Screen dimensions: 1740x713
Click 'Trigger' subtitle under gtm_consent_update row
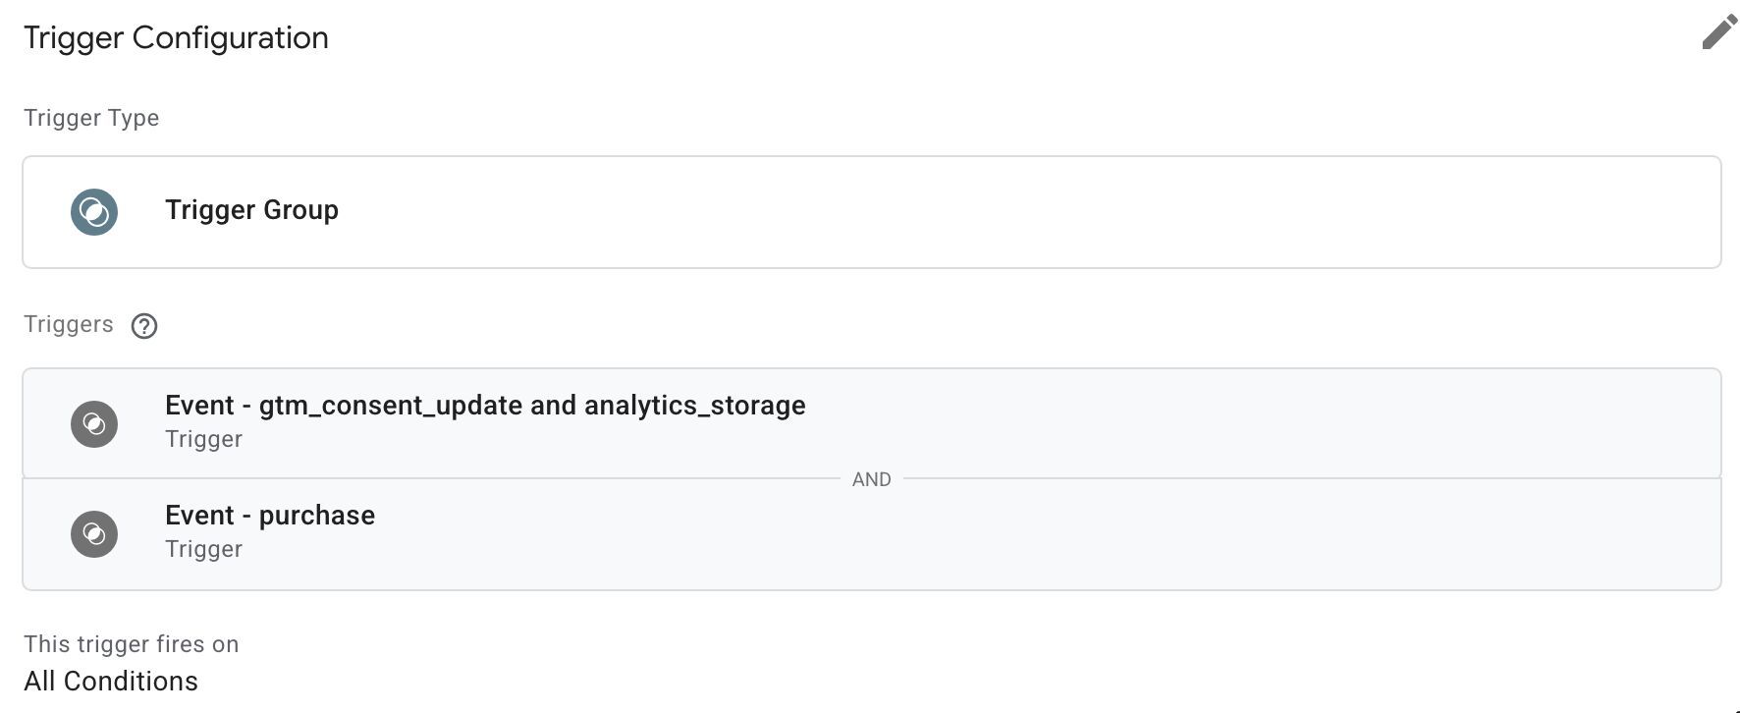(203, 439)
